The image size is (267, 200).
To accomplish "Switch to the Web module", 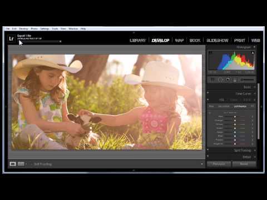I will (255, 41).
